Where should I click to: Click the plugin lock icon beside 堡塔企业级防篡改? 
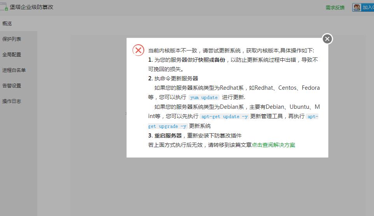coord(4,7)
